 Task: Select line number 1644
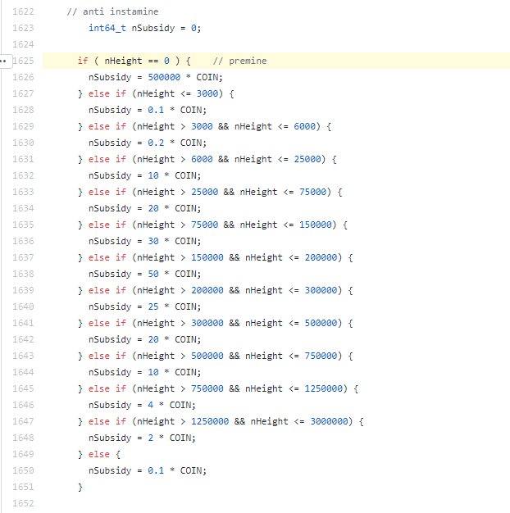point(23,372)
